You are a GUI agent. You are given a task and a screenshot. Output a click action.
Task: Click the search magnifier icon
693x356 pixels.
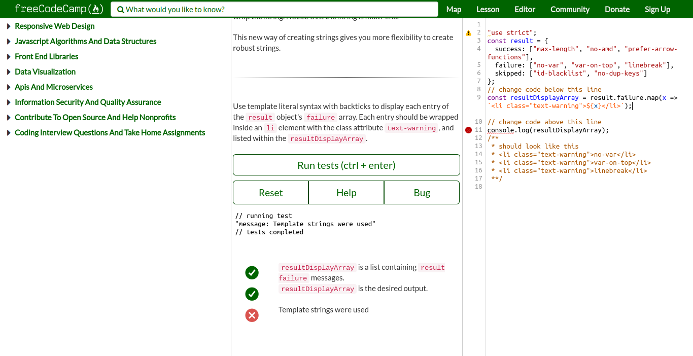tap(121, 10)
